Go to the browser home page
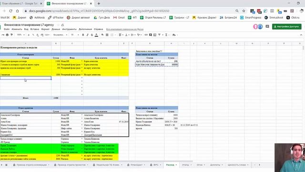The image size is (305, 172). [17, 11]
